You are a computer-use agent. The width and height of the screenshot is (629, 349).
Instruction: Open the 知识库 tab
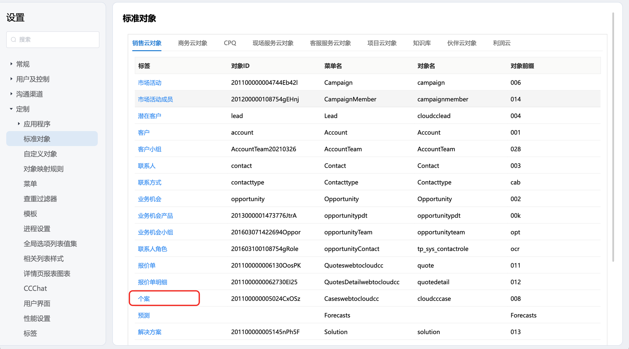422,43
